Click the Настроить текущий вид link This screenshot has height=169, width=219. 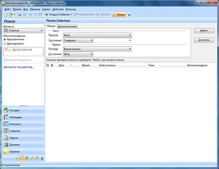point(19,67)
